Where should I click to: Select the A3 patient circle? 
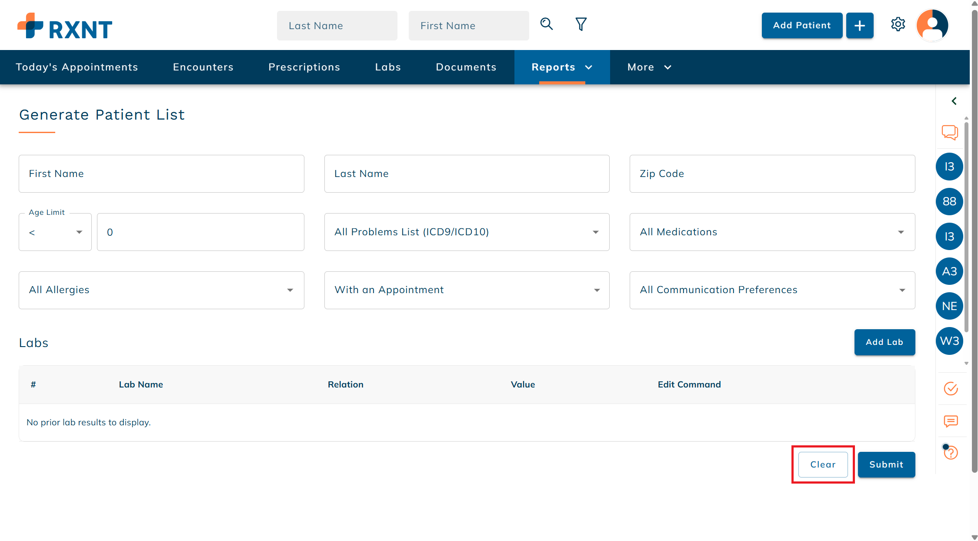click(x=949, y=271)
